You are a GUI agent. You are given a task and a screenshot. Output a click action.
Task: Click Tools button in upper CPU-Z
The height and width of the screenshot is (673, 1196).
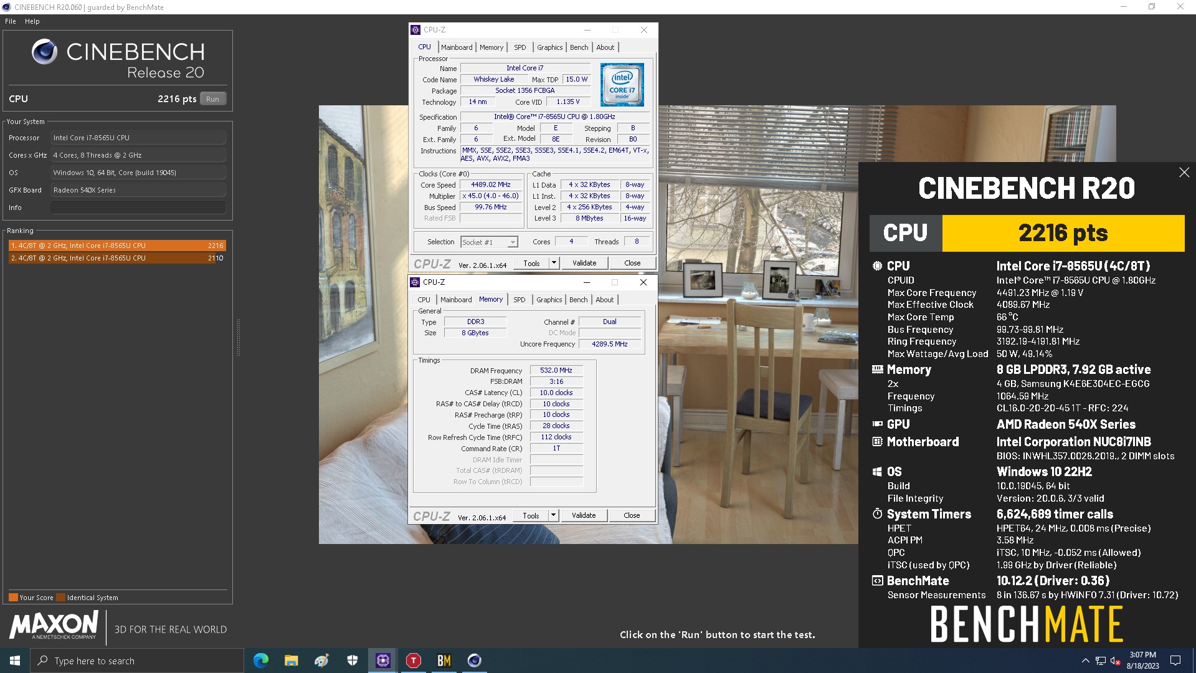tap(531, 264)
